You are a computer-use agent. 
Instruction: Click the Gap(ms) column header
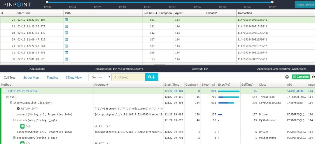(192, 85)
